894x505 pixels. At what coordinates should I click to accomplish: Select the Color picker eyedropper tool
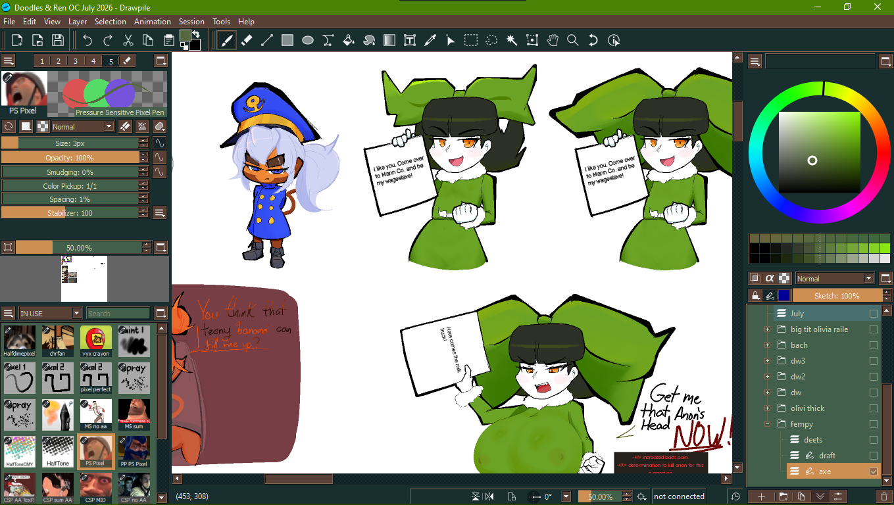click(x=430, y=40)
